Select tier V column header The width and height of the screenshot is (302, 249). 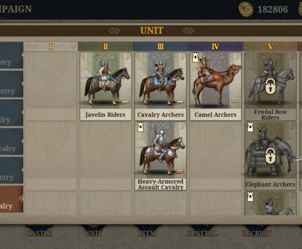(x=270, y=46)
